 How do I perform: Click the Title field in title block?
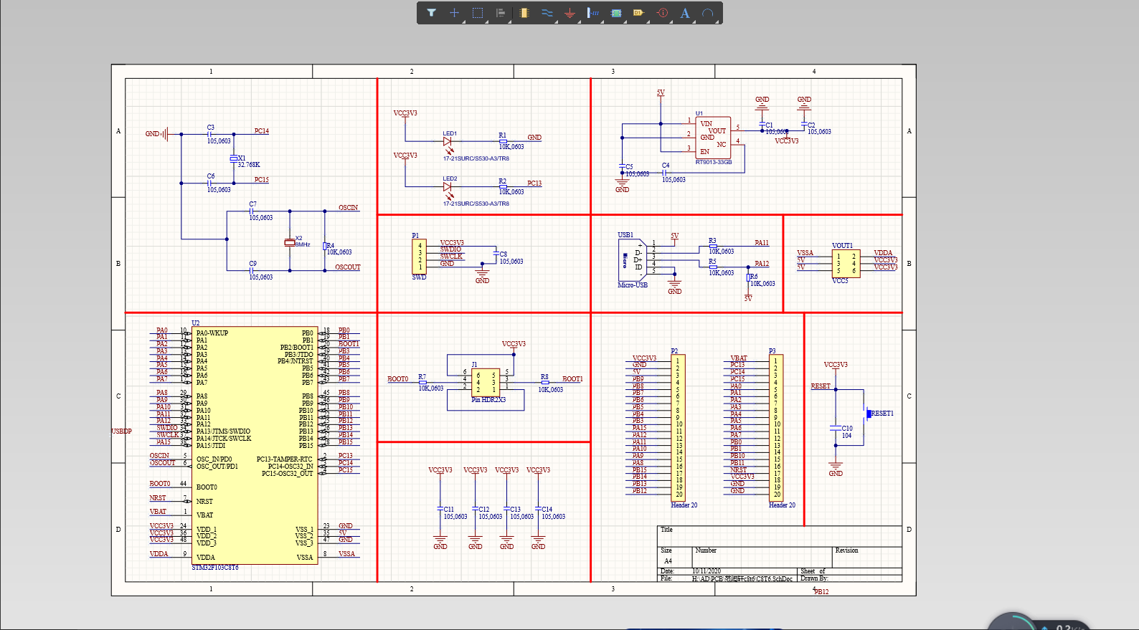(780, 536)
